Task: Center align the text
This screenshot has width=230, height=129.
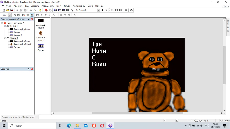Action: pos(65,15)
